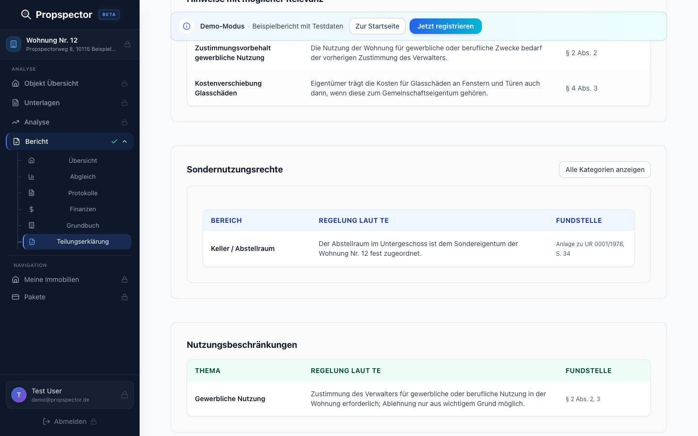The width and height of the screenshot is (698, 436).
Task: Click the Test User avatar circle
Action: pos(19,395)
